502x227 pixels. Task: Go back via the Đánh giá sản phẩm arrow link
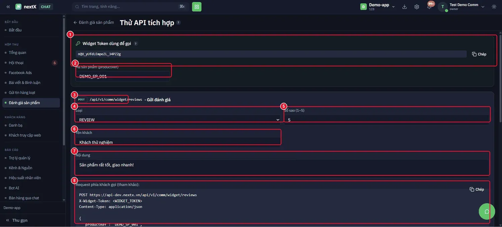pyautogui.click(x=94, y=22)
